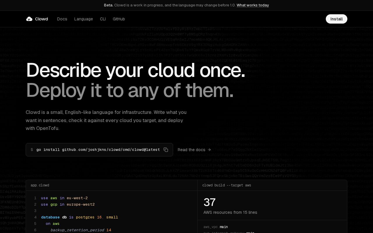Select the go install command text
The image size is (373, 233).
98,150
